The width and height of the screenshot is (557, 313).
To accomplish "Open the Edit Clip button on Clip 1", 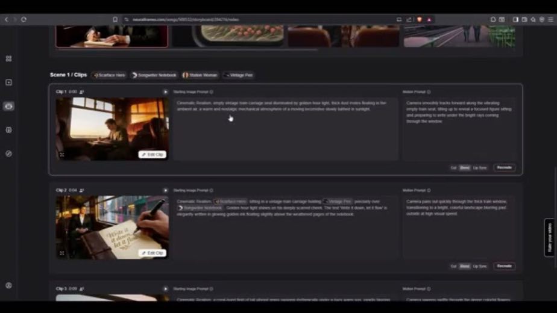I will pyautogui.click(x=153, y=155).
